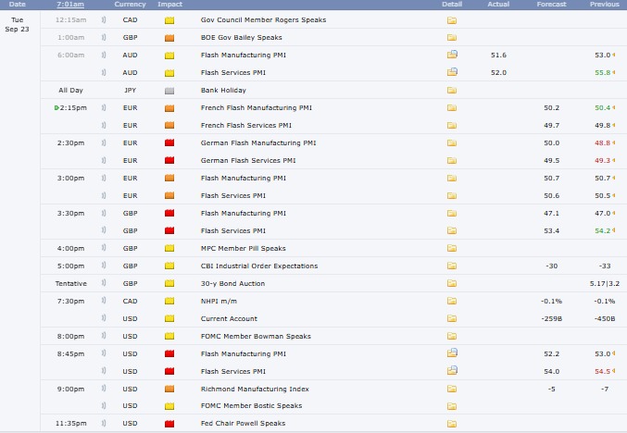Click red impact icon for German Flash Manufacturing PMI
Screen dimensions: 627x433
coord(169,143)
